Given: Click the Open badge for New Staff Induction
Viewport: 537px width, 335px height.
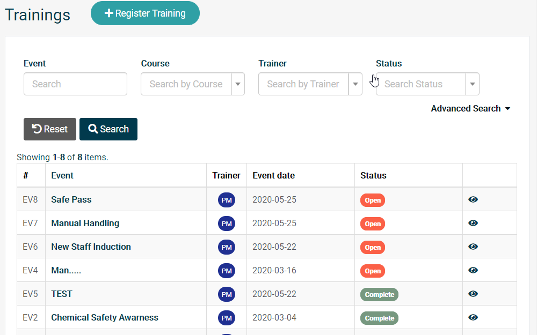Looking at the screenshot, I should coord(373,248).
